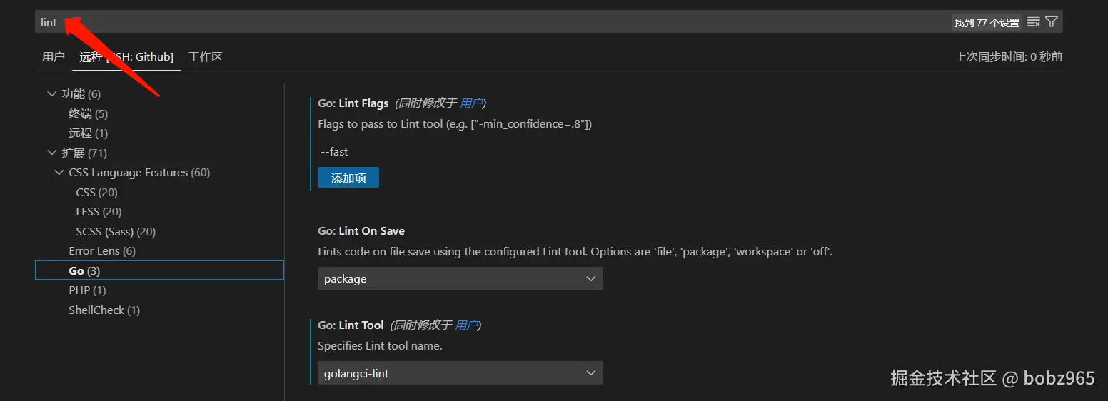The height and width of the screenshot is (401, 1108).
Task: Clear the settings search input icon
Action: [x=1033, y=22]
